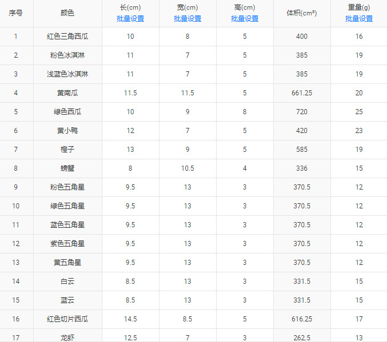Click volume 420 in 黄小鸭 row
Image resolution: width=387 pixels, height=342 pixels.
click(x=302, y=131)
